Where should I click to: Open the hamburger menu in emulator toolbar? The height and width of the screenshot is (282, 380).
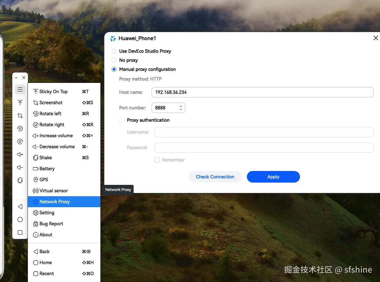click(20, 89)
